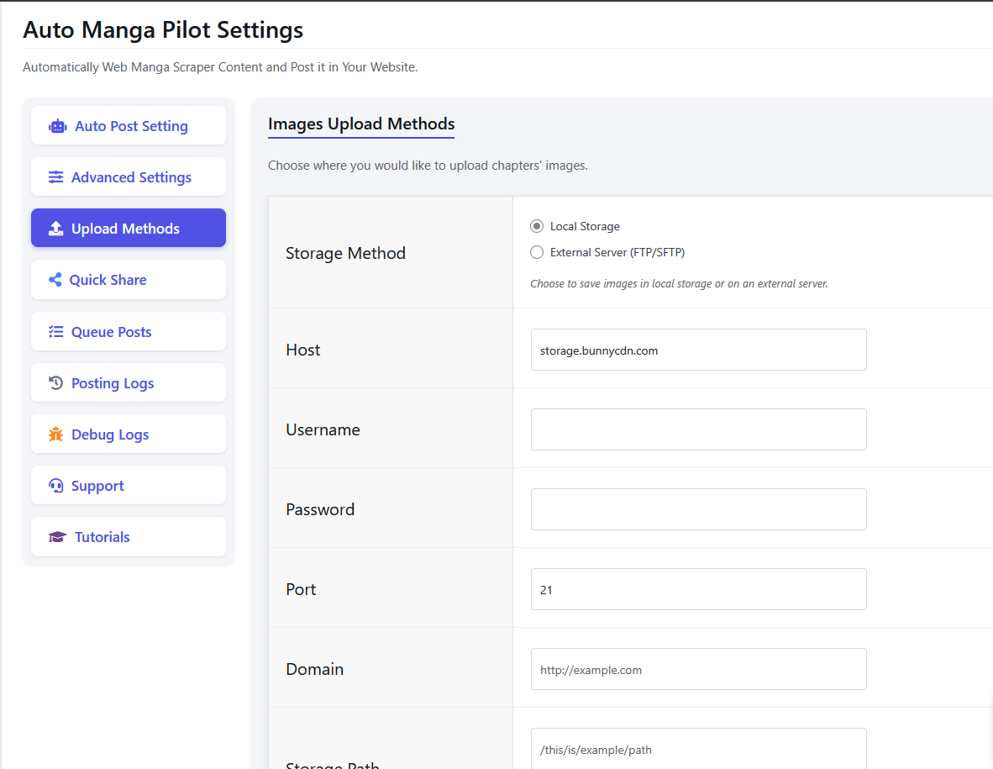993x769 pixels.
Task: Select the sliders icon for Advanced Settings
Action: click(x=56, y=176)
